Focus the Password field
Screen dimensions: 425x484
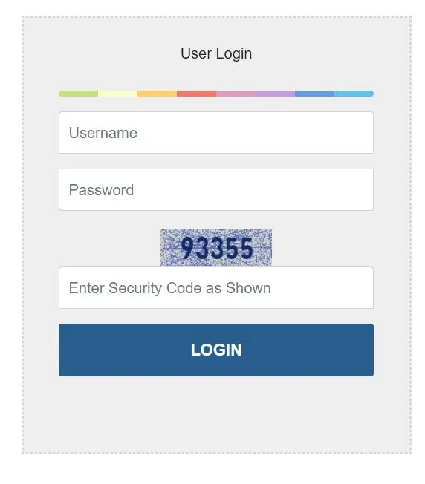216,189
